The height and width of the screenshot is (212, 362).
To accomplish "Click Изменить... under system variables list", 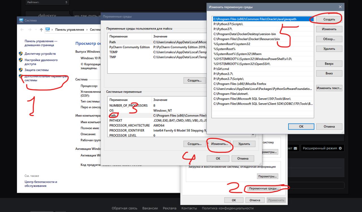I will pyautogui.click(x=219, y=144).
